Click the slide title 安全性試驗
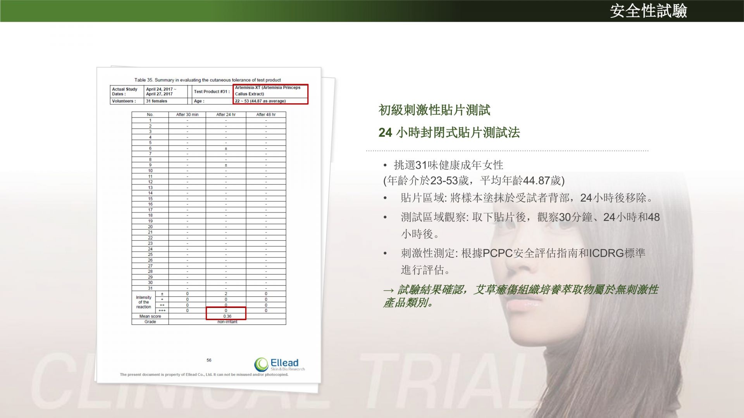 pos(648,11)
